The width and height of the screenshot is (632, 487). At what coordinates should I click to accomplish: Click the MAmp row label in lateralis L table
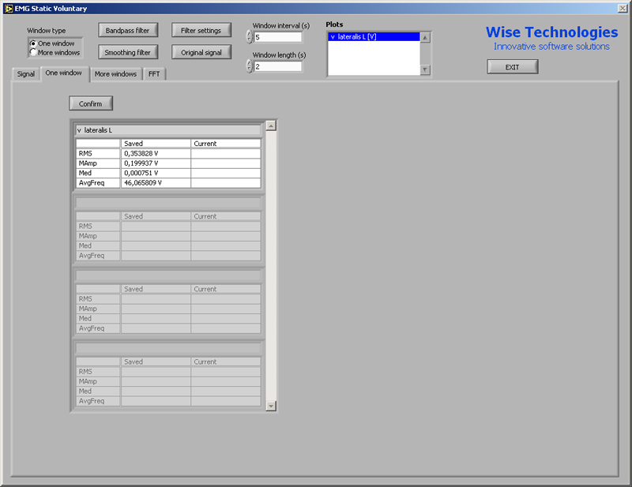[98, 163]
